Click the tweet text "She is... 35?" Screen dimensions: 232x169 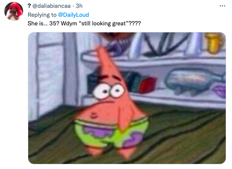click(42, 23)
